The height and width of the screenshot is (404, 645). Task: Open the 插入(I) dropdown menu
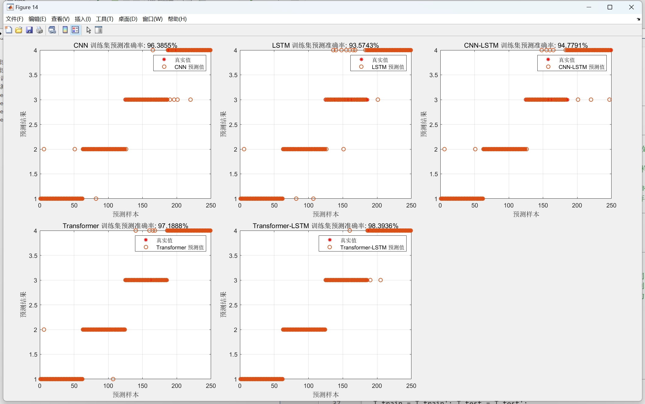coord(82,19)
